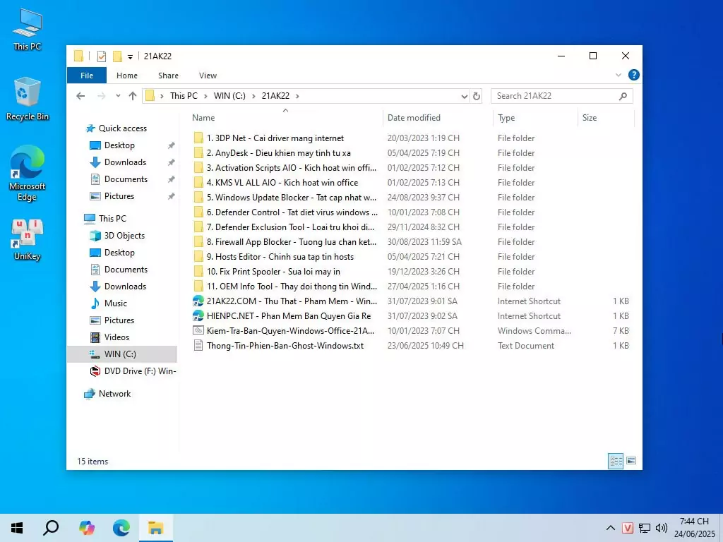The width and height of the screenshot is (723, 542).
Task: Refresh the current folder
Action: click(477, 96)
